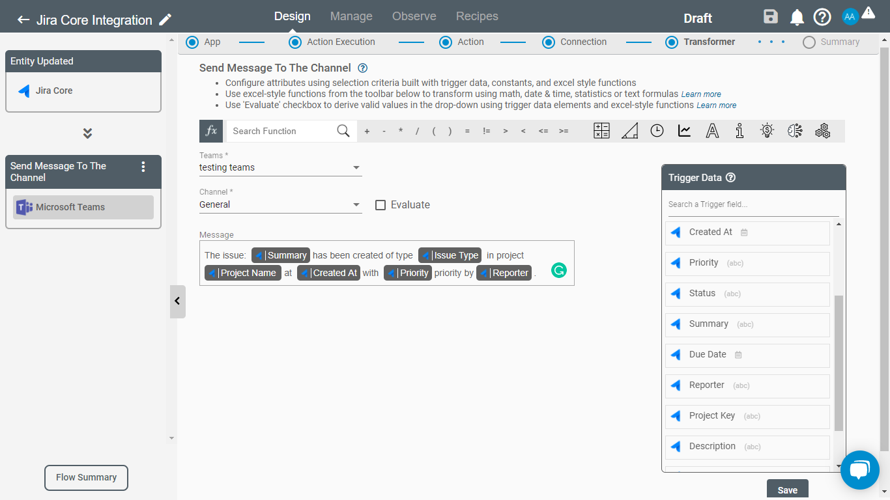Image resolution: width=890 pixels, height=500 pixels.
Task: Switch to the Manage tab
Action: point(351,16)
